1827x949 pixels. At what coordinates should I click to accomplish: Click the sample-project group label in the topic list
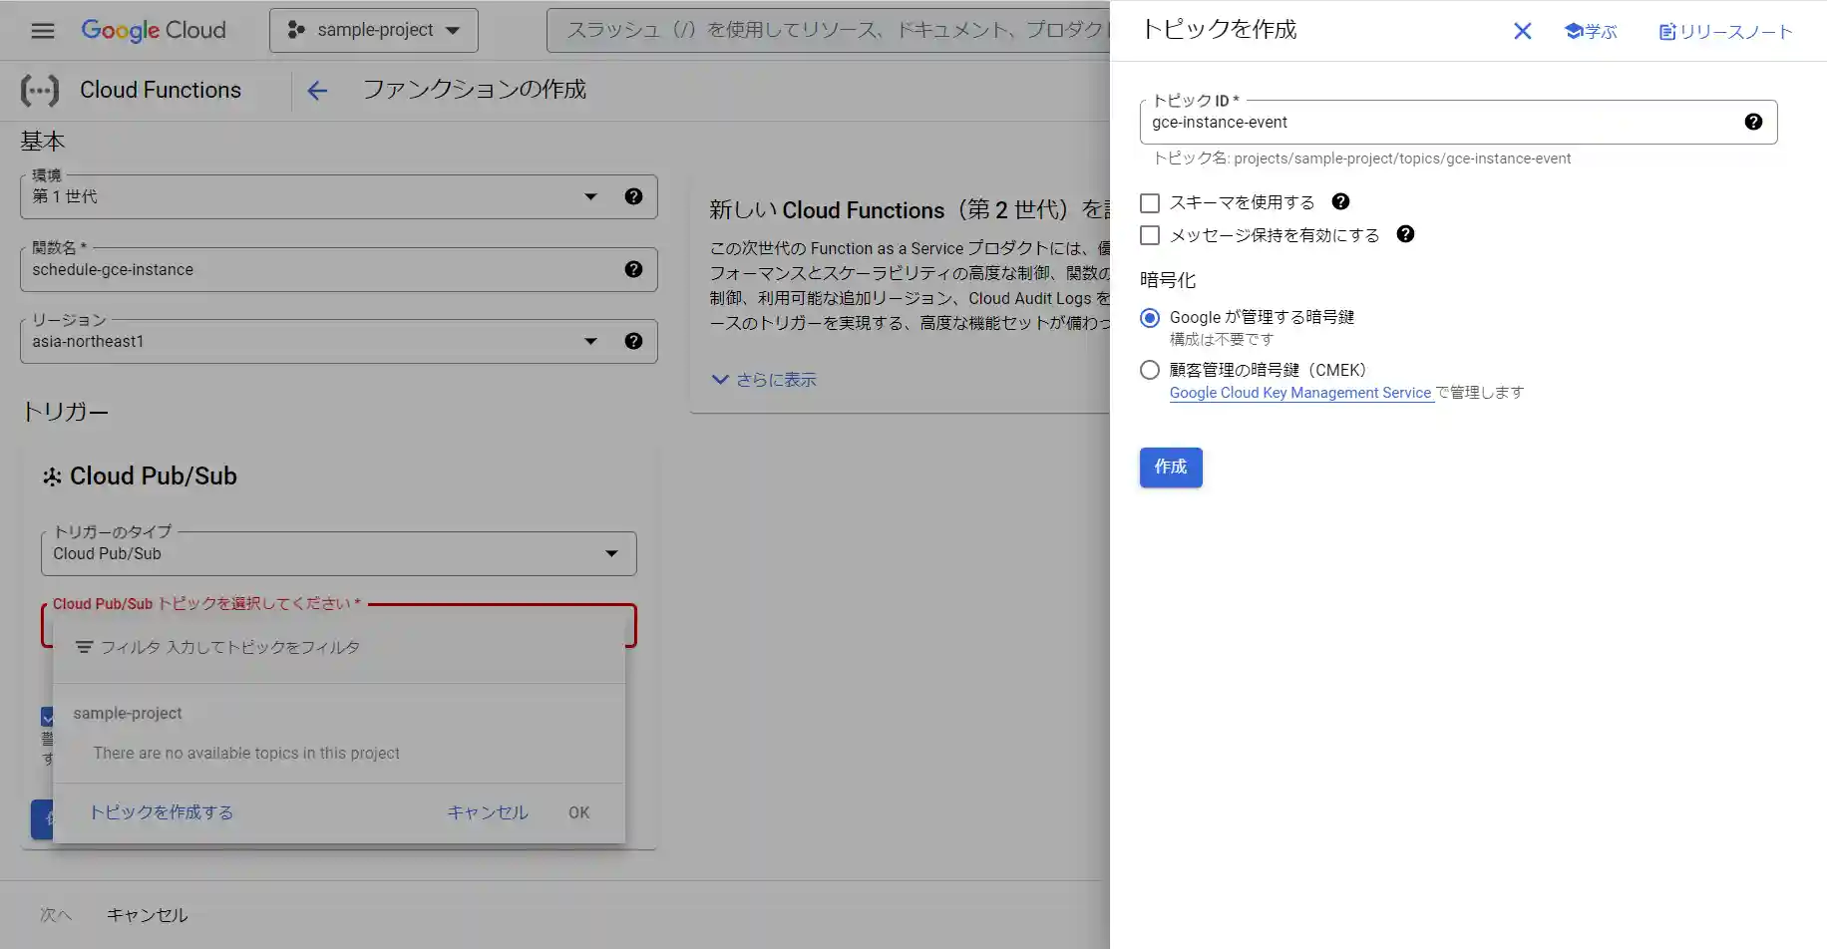click(128, 714)
